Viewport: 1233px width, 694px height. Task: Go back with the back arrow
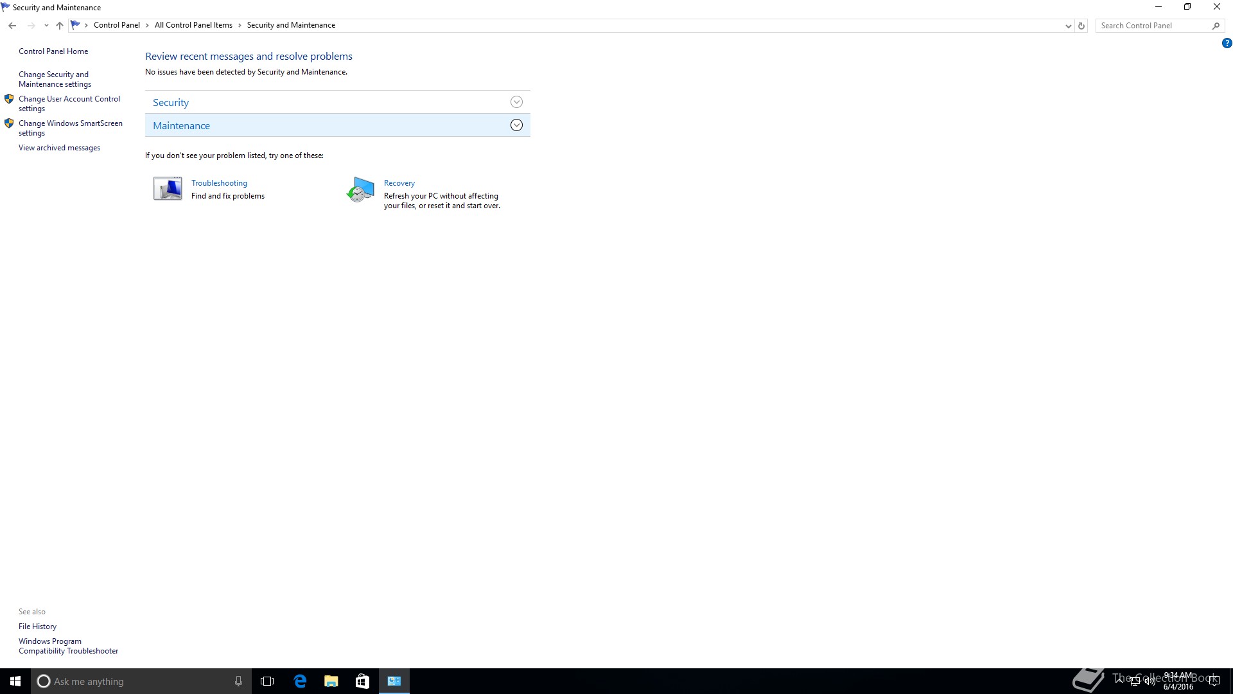click(12, 26)
